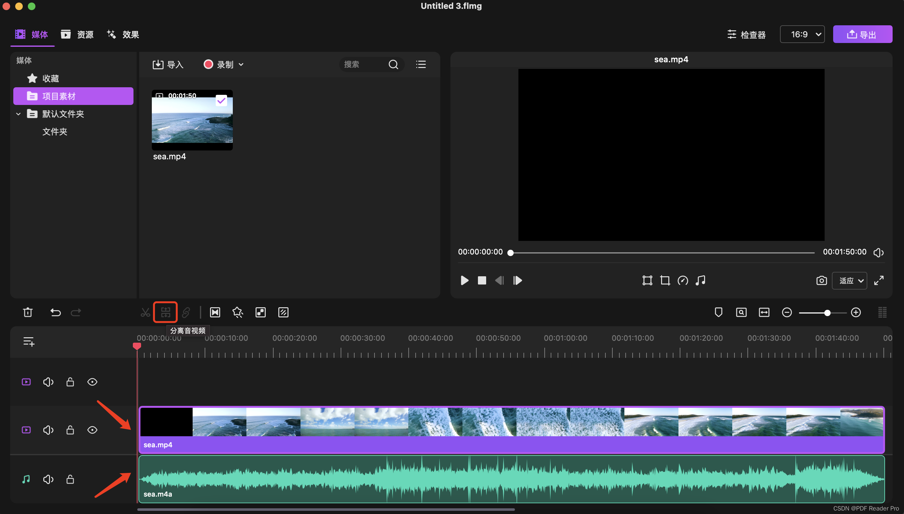Viewport: 904px width, 514px height.
Task: Toggle visibility of the empty top video track
Action: coord(92,382)
